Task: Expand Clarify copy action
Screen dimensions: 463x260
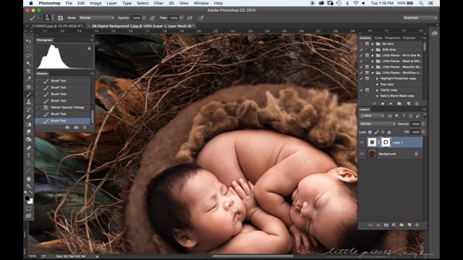Action: click(377, 90)
